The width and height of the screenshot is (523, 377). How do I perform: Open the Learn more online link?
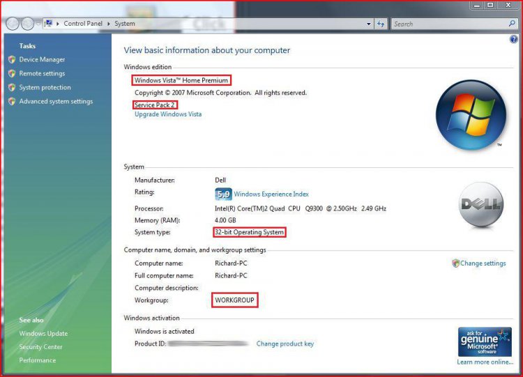click(x=485, y=362)
